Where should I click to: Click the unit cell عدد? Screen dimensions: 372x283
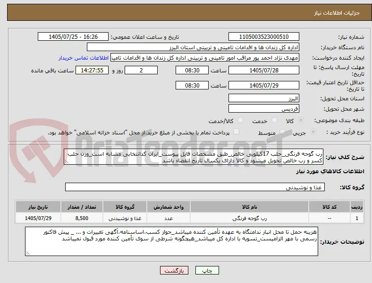169,218
